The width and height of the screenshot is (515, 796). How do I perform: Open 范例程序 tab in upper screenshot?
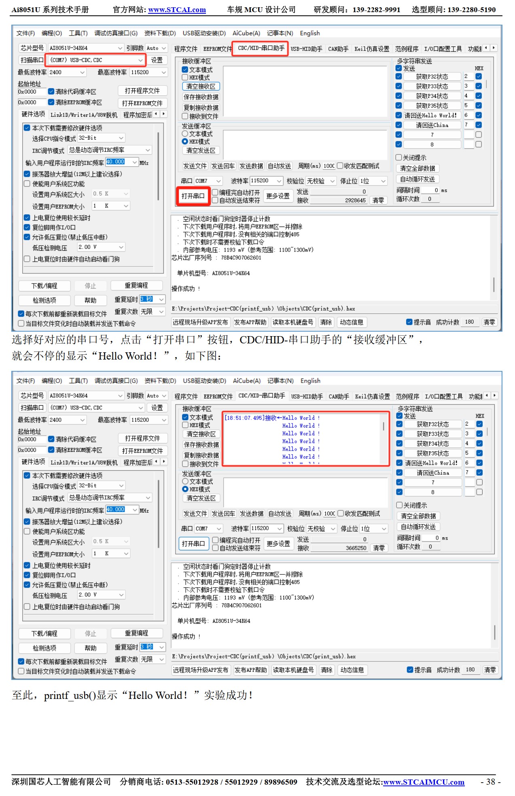tap(407, 49)
